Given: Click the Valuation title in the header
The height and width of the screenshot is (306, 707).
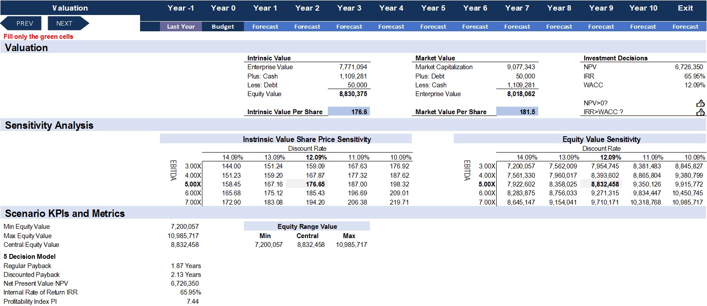Looking at the screenshot, I should 70,8.
